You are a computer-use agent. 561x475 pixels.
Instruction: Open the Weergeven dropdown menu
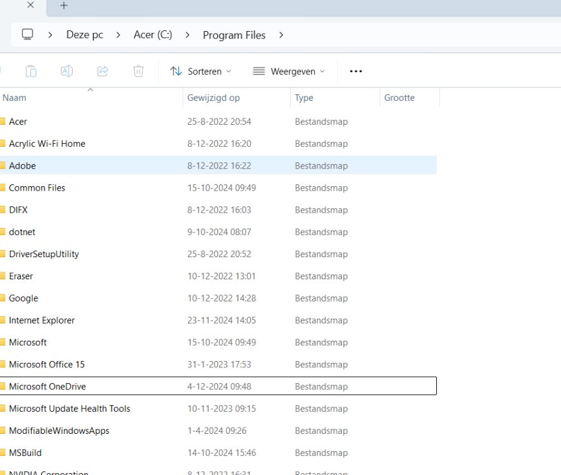pyautogui.click(x=289, y=72)
